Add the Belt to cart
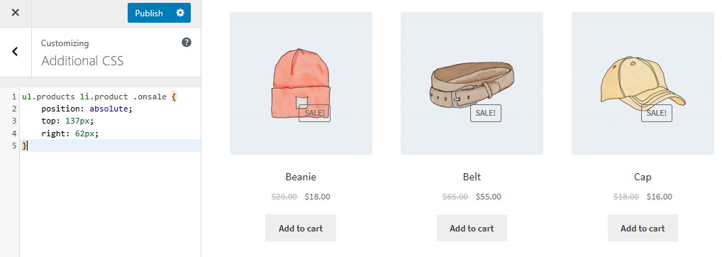 click(x=472, y=228)
